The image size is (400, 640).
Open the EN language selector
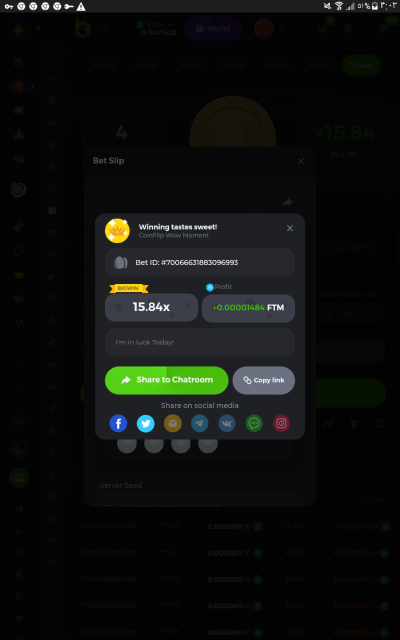coord(19,422)
